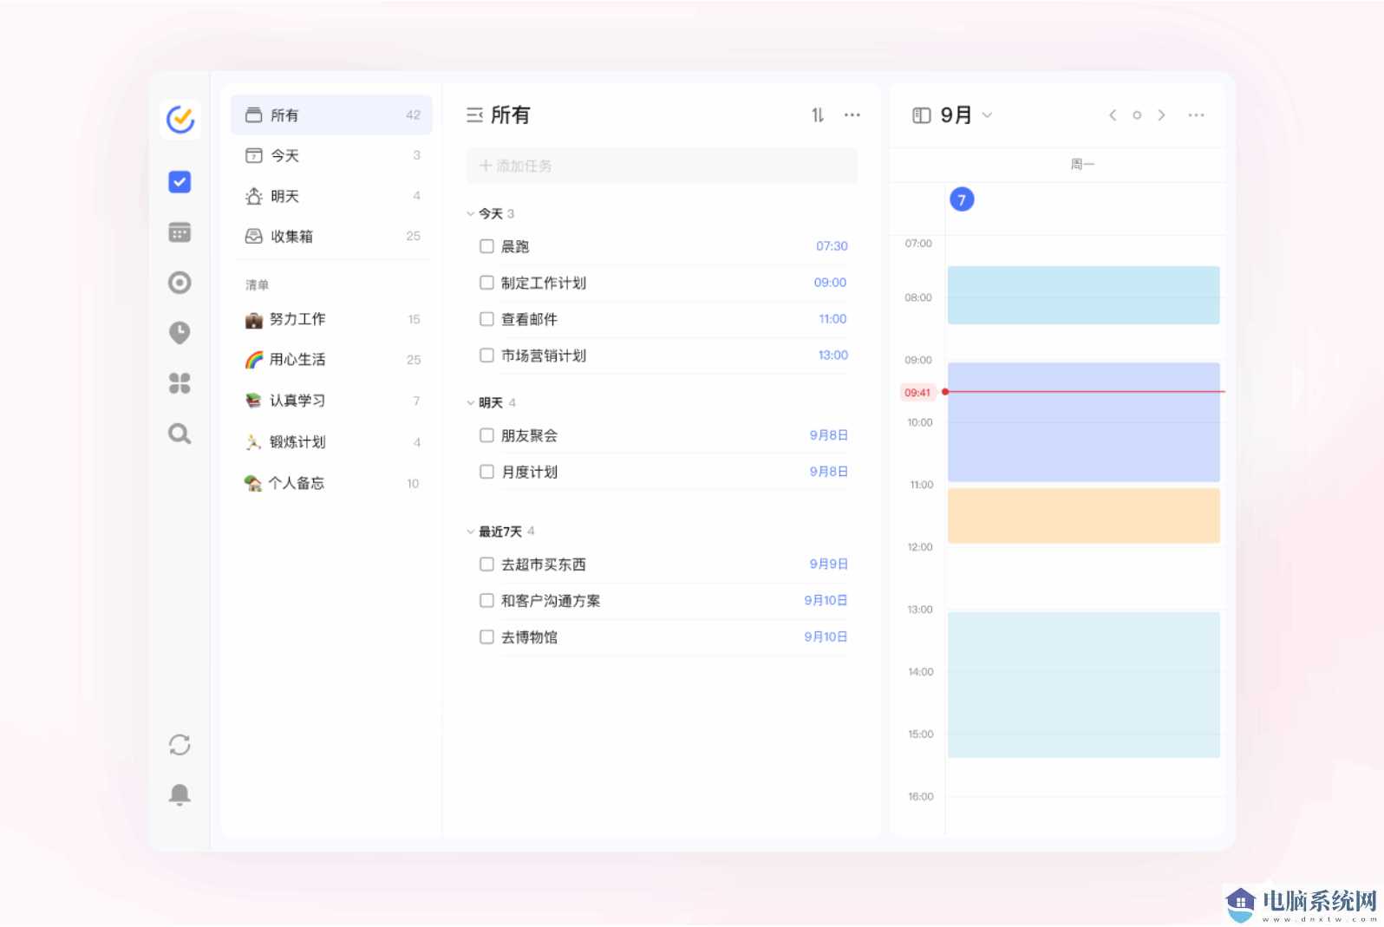Open the 朋友聚会 task text
The height and width of the screenshot is (927, 1384).
[529, 435]
